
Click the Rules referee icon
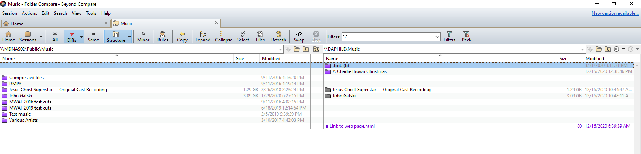[x=162, y=34]
